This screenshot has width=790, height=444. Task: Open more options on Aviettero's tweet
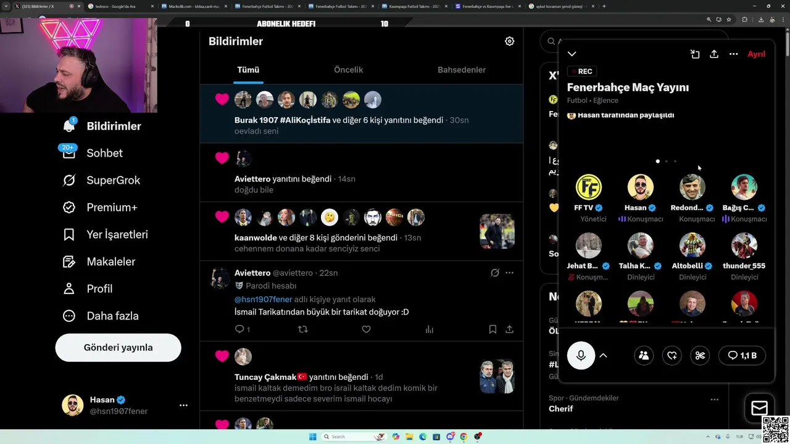click(x=509, y=273)
